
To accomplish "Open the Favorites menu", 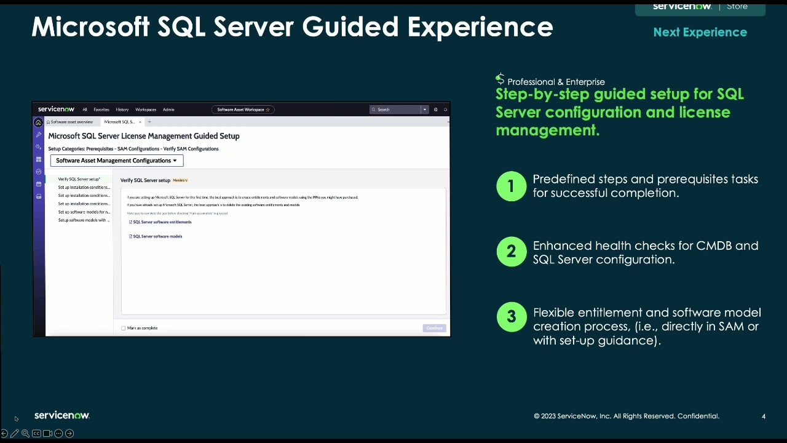I will [101, 110].
